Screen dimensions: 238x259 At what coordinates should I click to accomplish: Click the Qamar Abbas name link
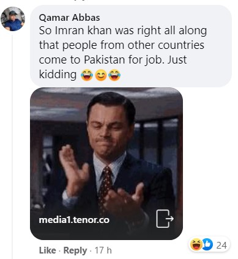pyautogui.click(x=69, y=18)
